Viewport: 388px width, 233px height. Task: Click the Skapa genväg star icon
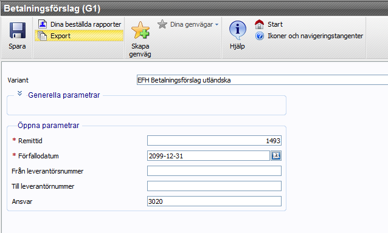click(x=140, y=30)
